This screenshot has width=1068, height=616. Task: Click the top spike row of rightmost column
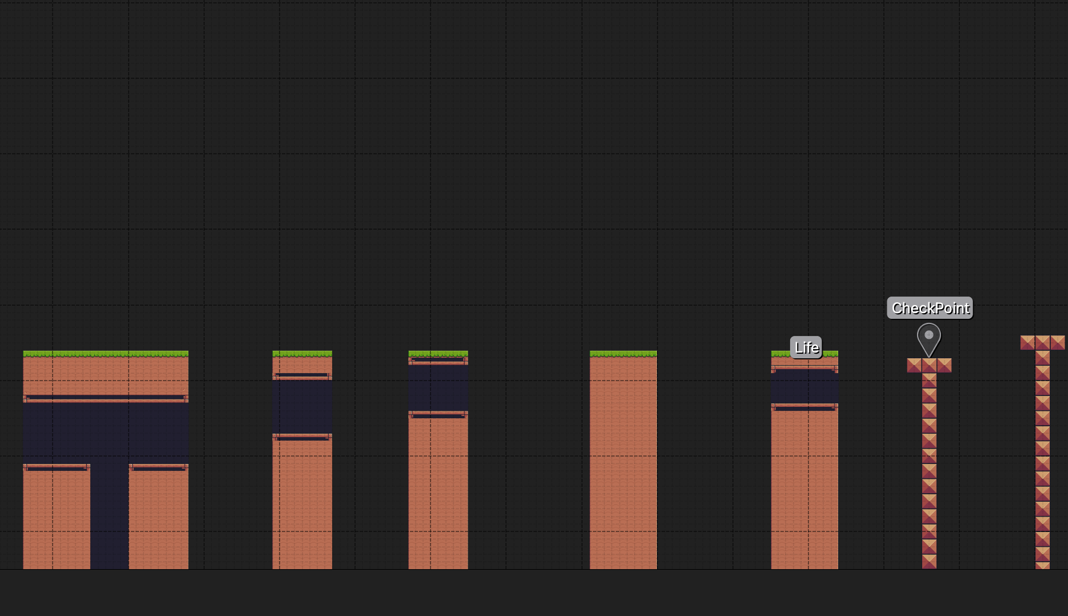pos(1042,342)
